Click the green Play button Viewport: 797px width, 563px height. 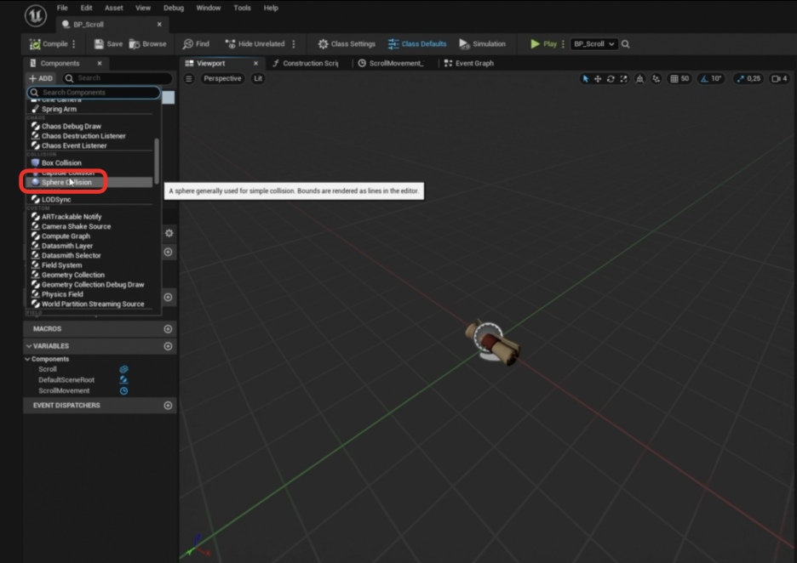[x=543, y=44]
